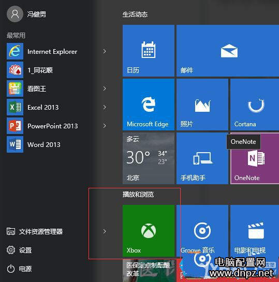Screen dimensions: 279x282
Task: Launch the Microsoft Edge tile
Action: [x=149, y=105]
